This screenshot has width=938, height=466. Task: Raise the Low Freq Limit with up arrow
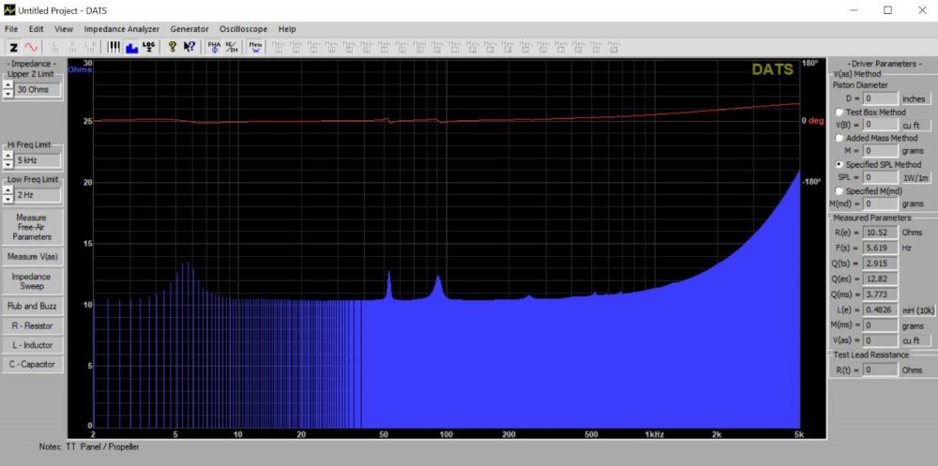[x=8, y=190]
